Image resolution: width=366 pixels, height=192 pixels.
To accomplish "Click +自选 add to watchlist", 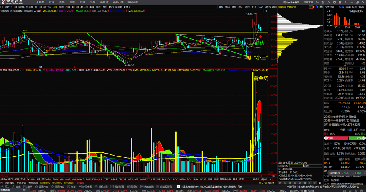I will click(x=267, y=7).
